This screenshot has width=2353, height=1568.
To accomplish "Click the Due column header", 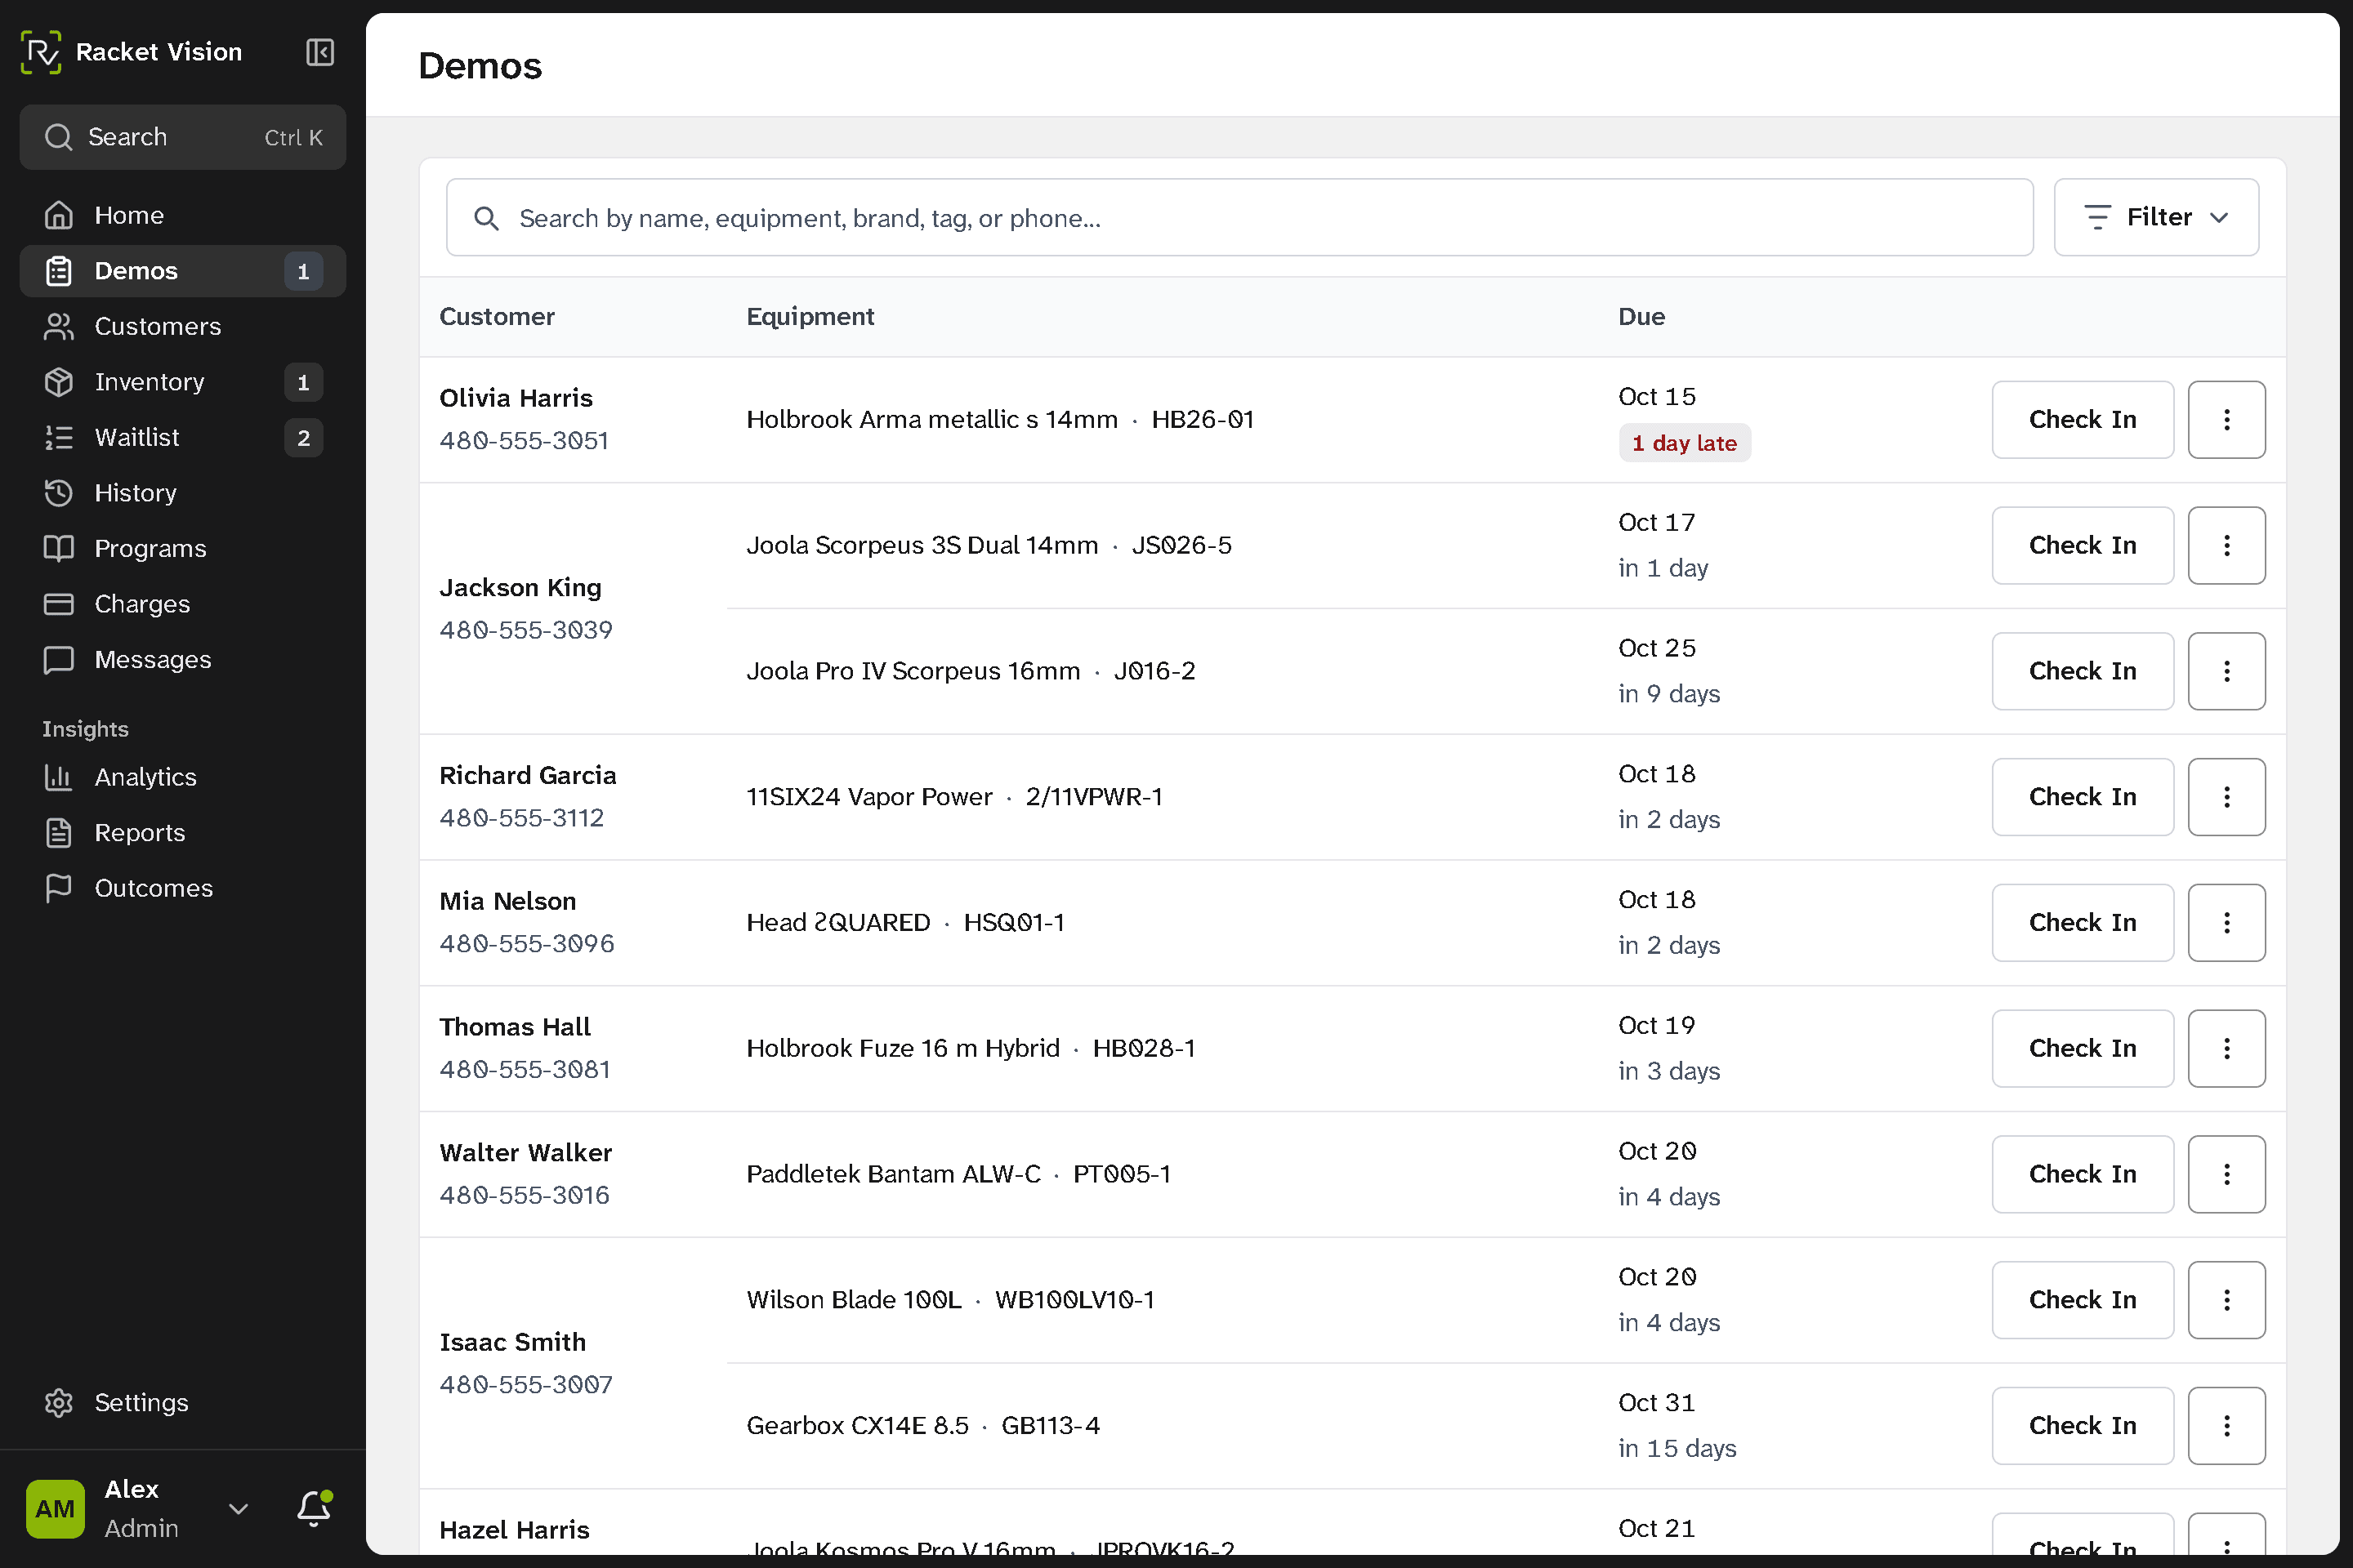I will coord(1641,317).
